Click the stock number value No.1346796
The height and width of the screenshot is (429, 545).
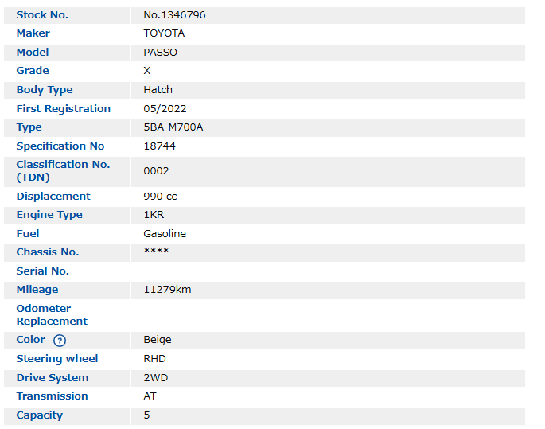coord(174,15)
